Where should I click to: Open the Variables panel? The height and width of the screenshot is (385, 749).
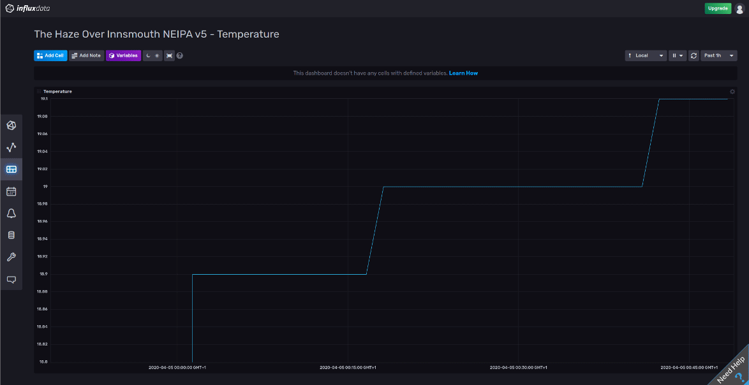point(123,55)
